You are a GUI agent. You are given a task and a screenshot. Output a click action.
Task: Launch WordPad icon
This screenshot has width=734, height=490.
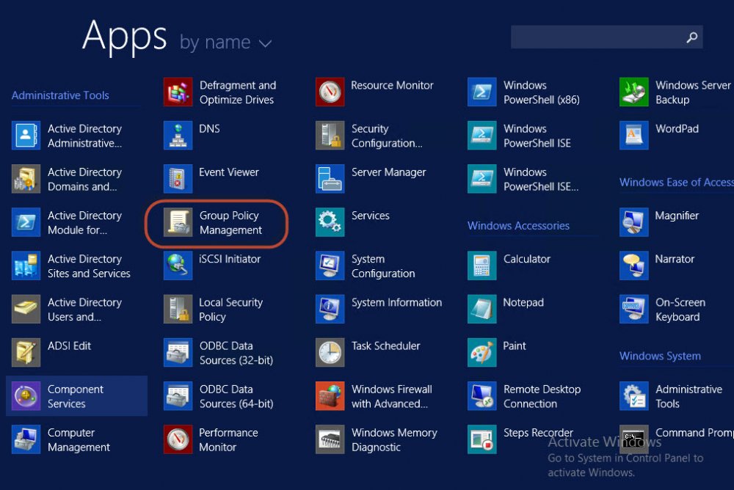634,136
